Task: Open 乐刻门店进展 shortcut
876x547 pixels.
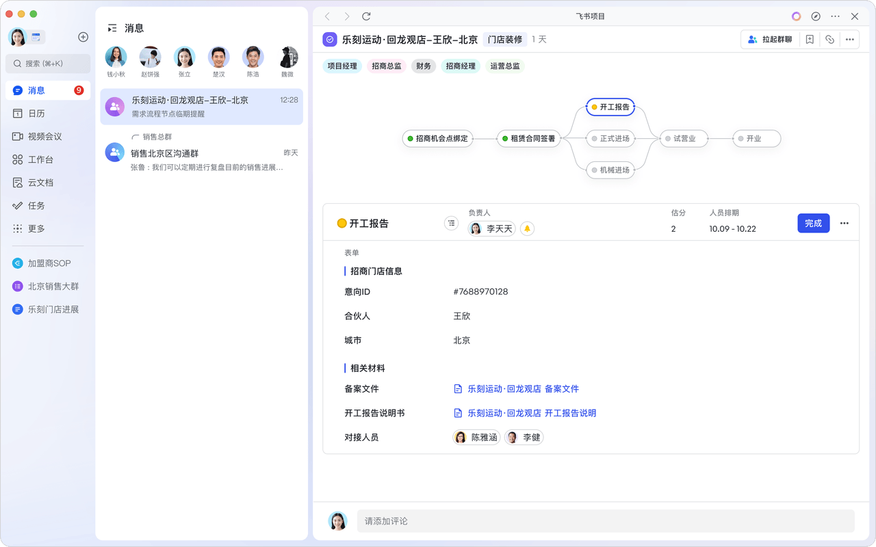Action: (48, 309)
